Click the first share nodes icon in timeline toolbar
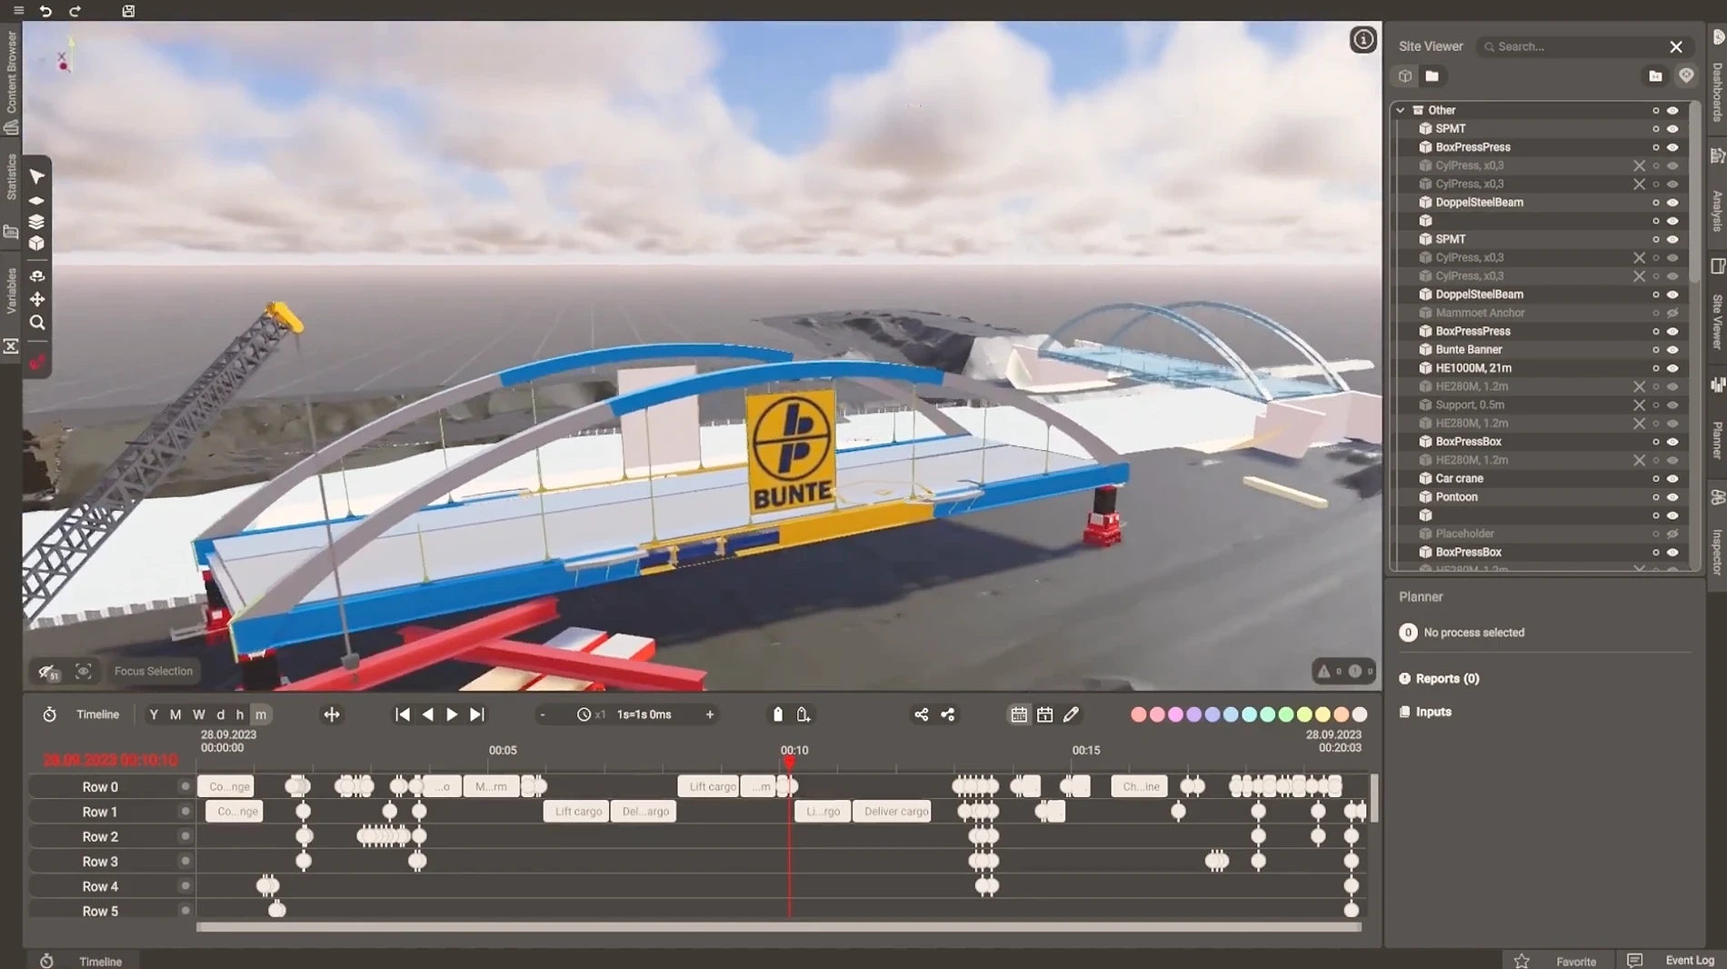The height and width of the screenshot is (969, 1727). 922,714
